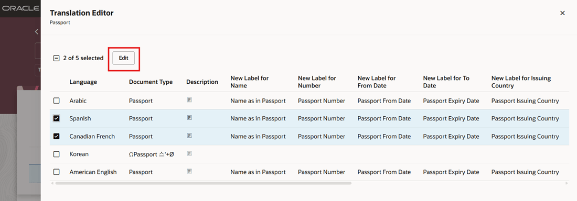This screenshot has width=577, height=201.
Task: Click 'Passport Issuing Country' in Arabic row
Action: point(525,100)
